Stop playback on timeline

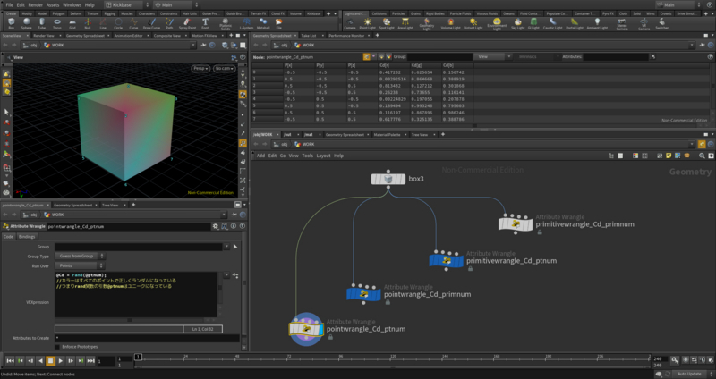click(50, 361)
